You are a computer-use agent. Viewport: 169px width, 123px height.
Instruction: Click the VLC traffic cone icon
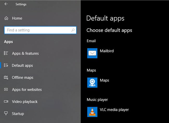coord(92,112)
